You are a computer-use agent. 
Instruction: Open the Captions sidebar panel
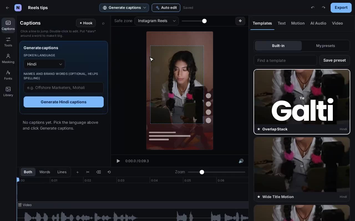8,25
